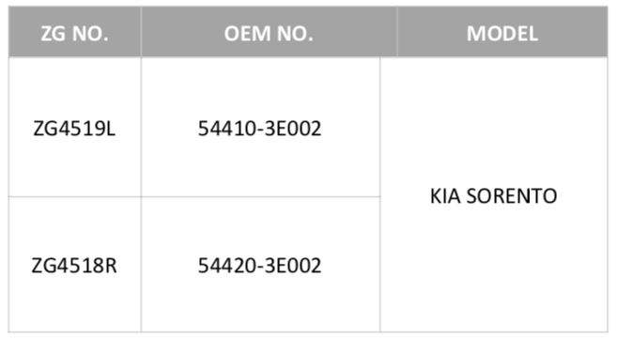Viewport: 617px width, 339px height.
Task: Click the divider between OEM NO. and MODEL headers
Action: (397, 32)
